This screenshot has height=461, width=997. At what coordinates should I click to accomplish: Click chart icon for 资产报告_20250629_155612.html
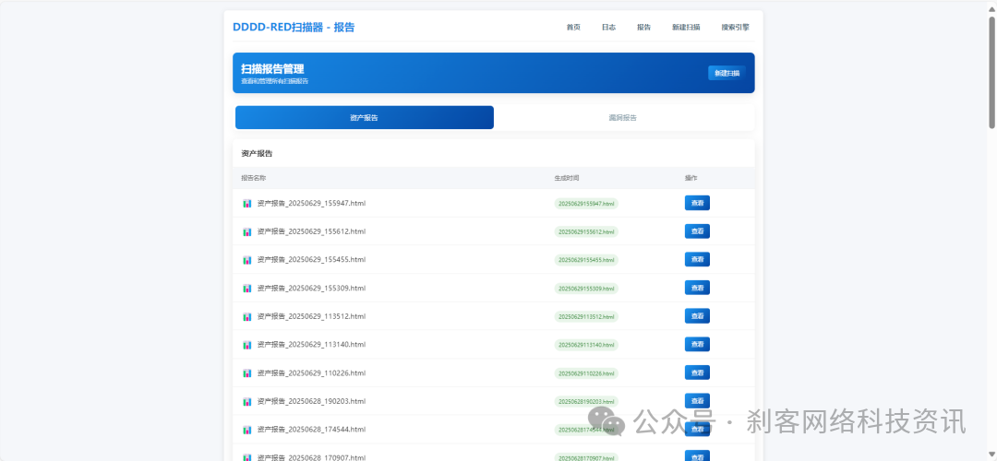(x=247, y=231)
